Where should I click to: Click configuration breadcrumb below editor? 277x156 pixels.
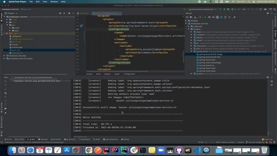click(x=129, y=74)
